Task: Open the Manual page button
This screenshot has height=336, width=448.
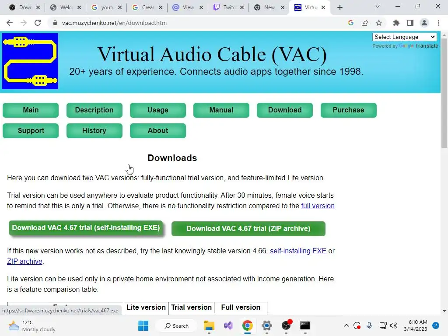Action: (x=221, y=110)
